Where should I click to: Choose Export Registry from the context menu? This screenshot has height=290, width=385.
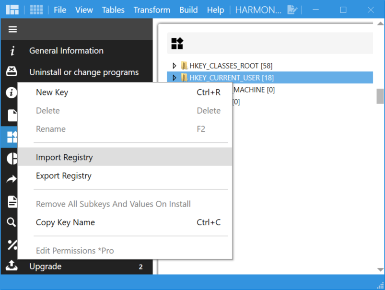125,175
